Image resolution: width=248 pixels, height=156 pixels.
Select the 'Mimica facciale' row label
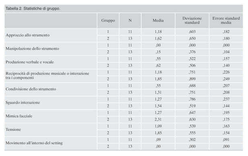(19, 116)
